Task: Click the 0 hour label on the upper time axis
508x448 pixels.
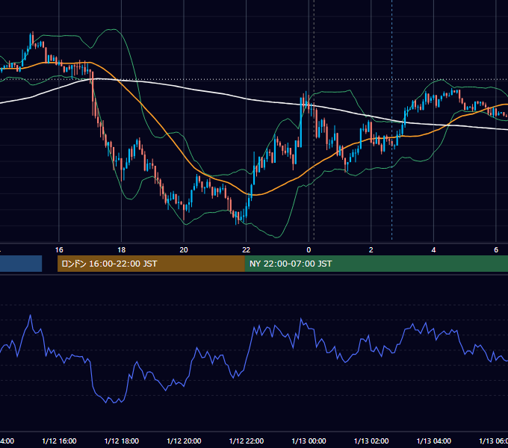Action: coord(309,250)
